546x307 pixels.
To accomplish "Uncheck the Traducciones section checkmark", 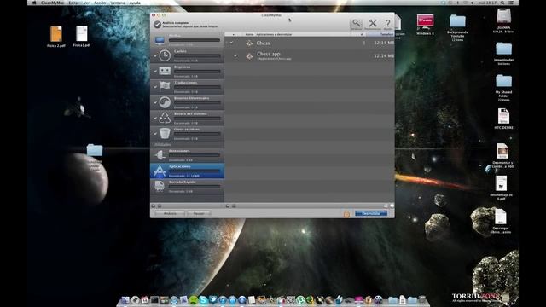I will pyautogui.click(x=155, y=87).
